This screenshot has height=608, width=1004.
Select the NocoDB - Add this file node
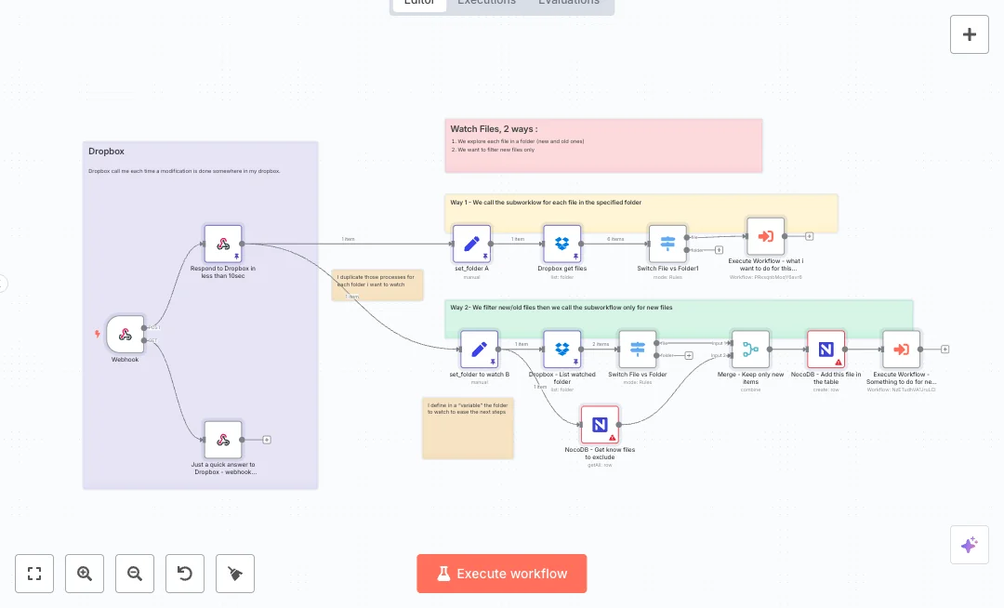[x=826, y=349]
